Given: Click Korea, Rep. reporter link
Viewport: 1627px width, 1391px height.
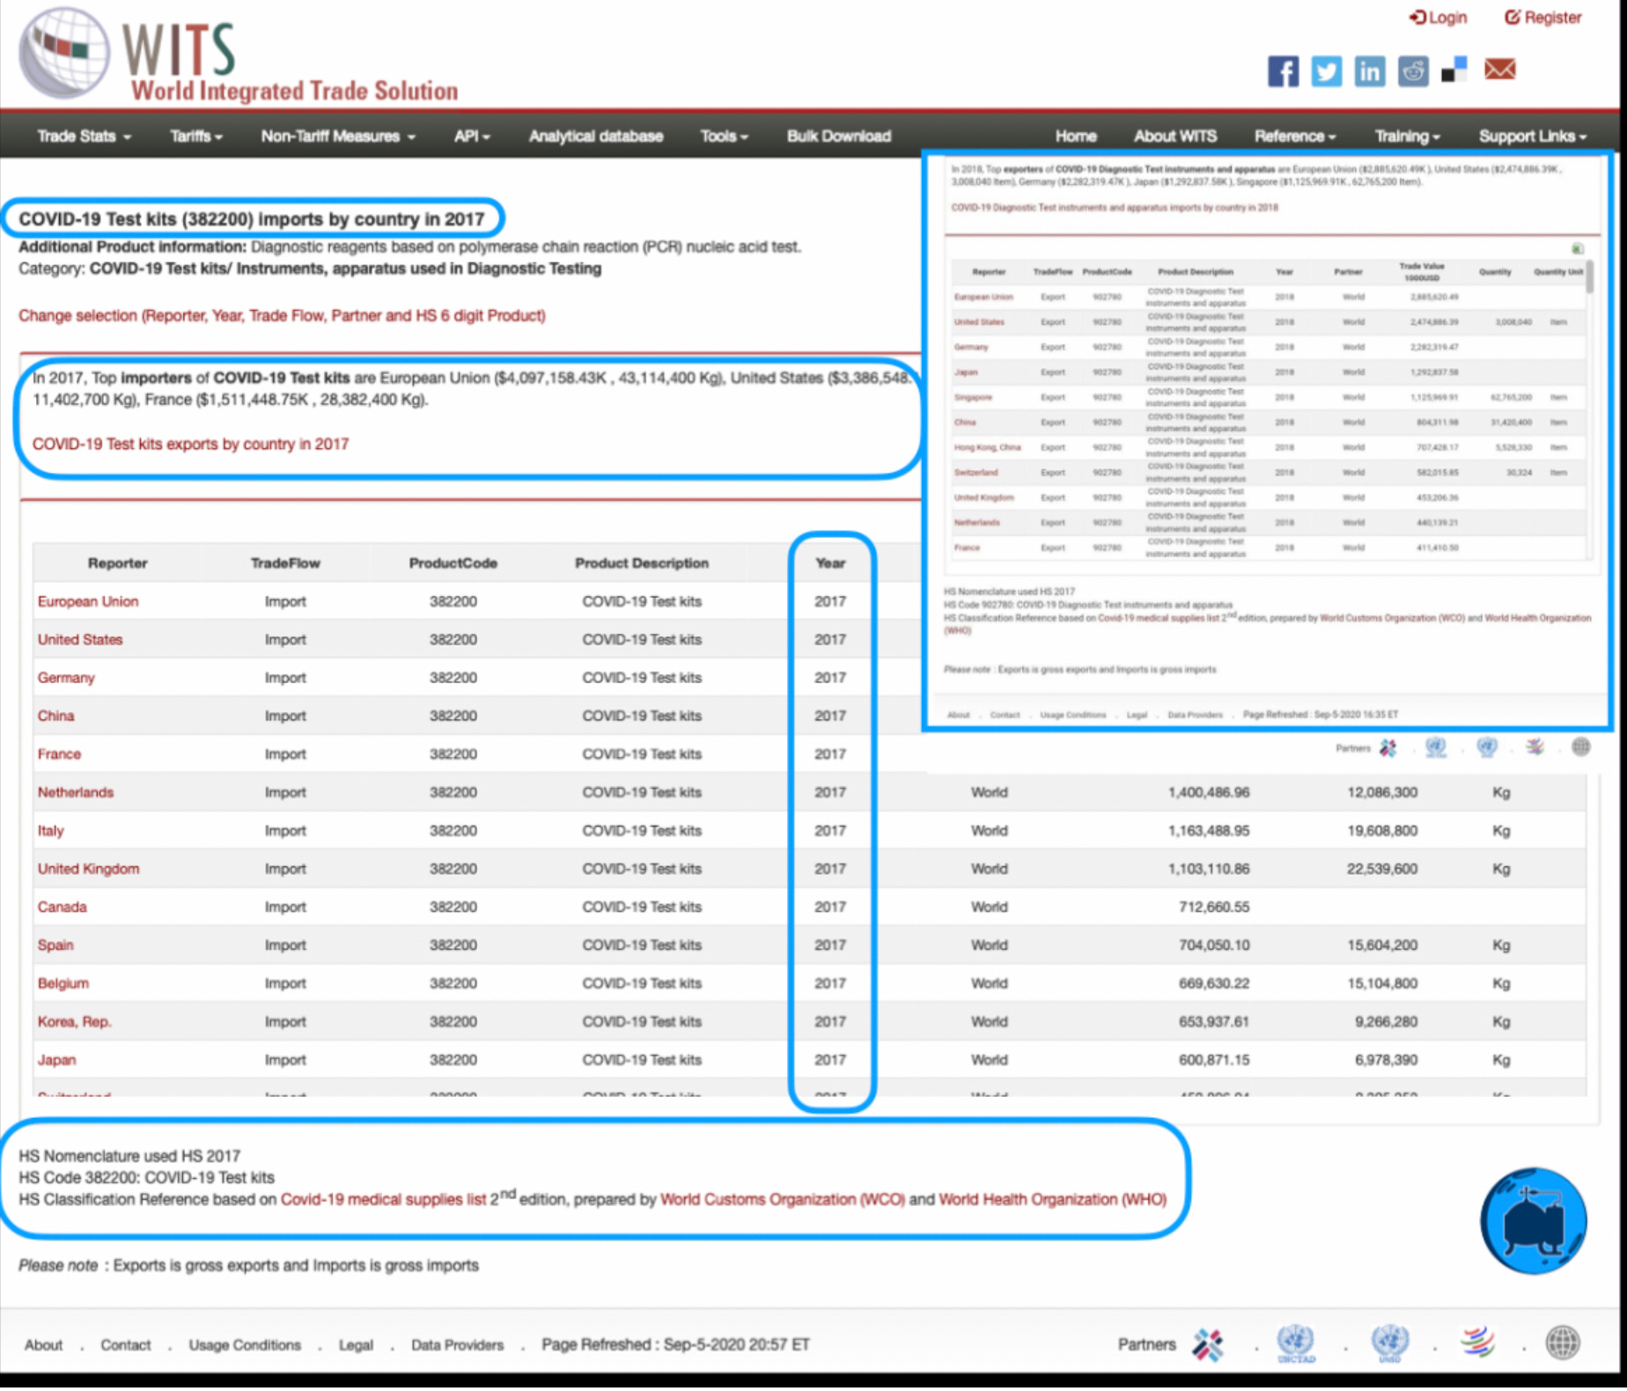Looking at the screenshot, I should point(75,1022).
